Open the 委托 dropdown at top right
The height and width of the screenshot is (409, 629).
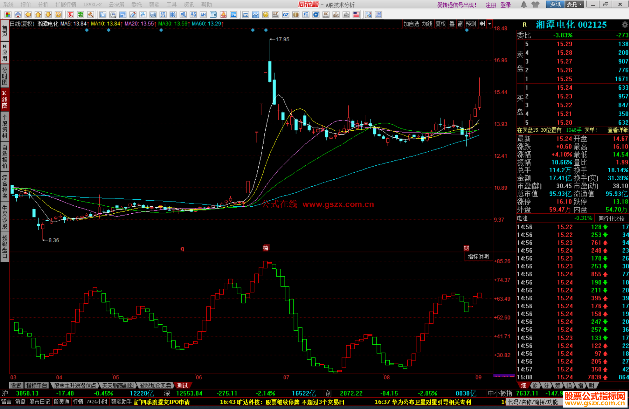pos(574,4)
